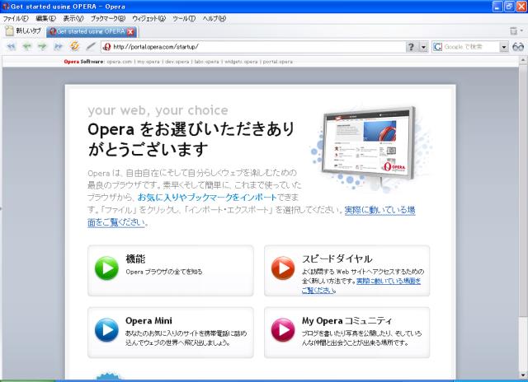Close the Get started using OPERA tab
The height and width of the screenshot is (382, 528).
click(130, 32)
